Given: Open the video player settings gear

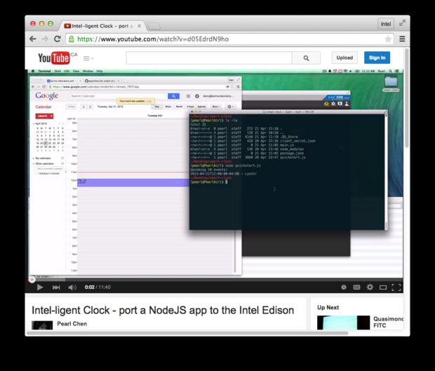Looking at the screenshot, I should [370, 287].
